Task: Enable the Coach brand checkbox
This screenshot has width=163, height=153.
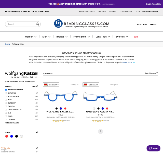Action: (6, 116)
